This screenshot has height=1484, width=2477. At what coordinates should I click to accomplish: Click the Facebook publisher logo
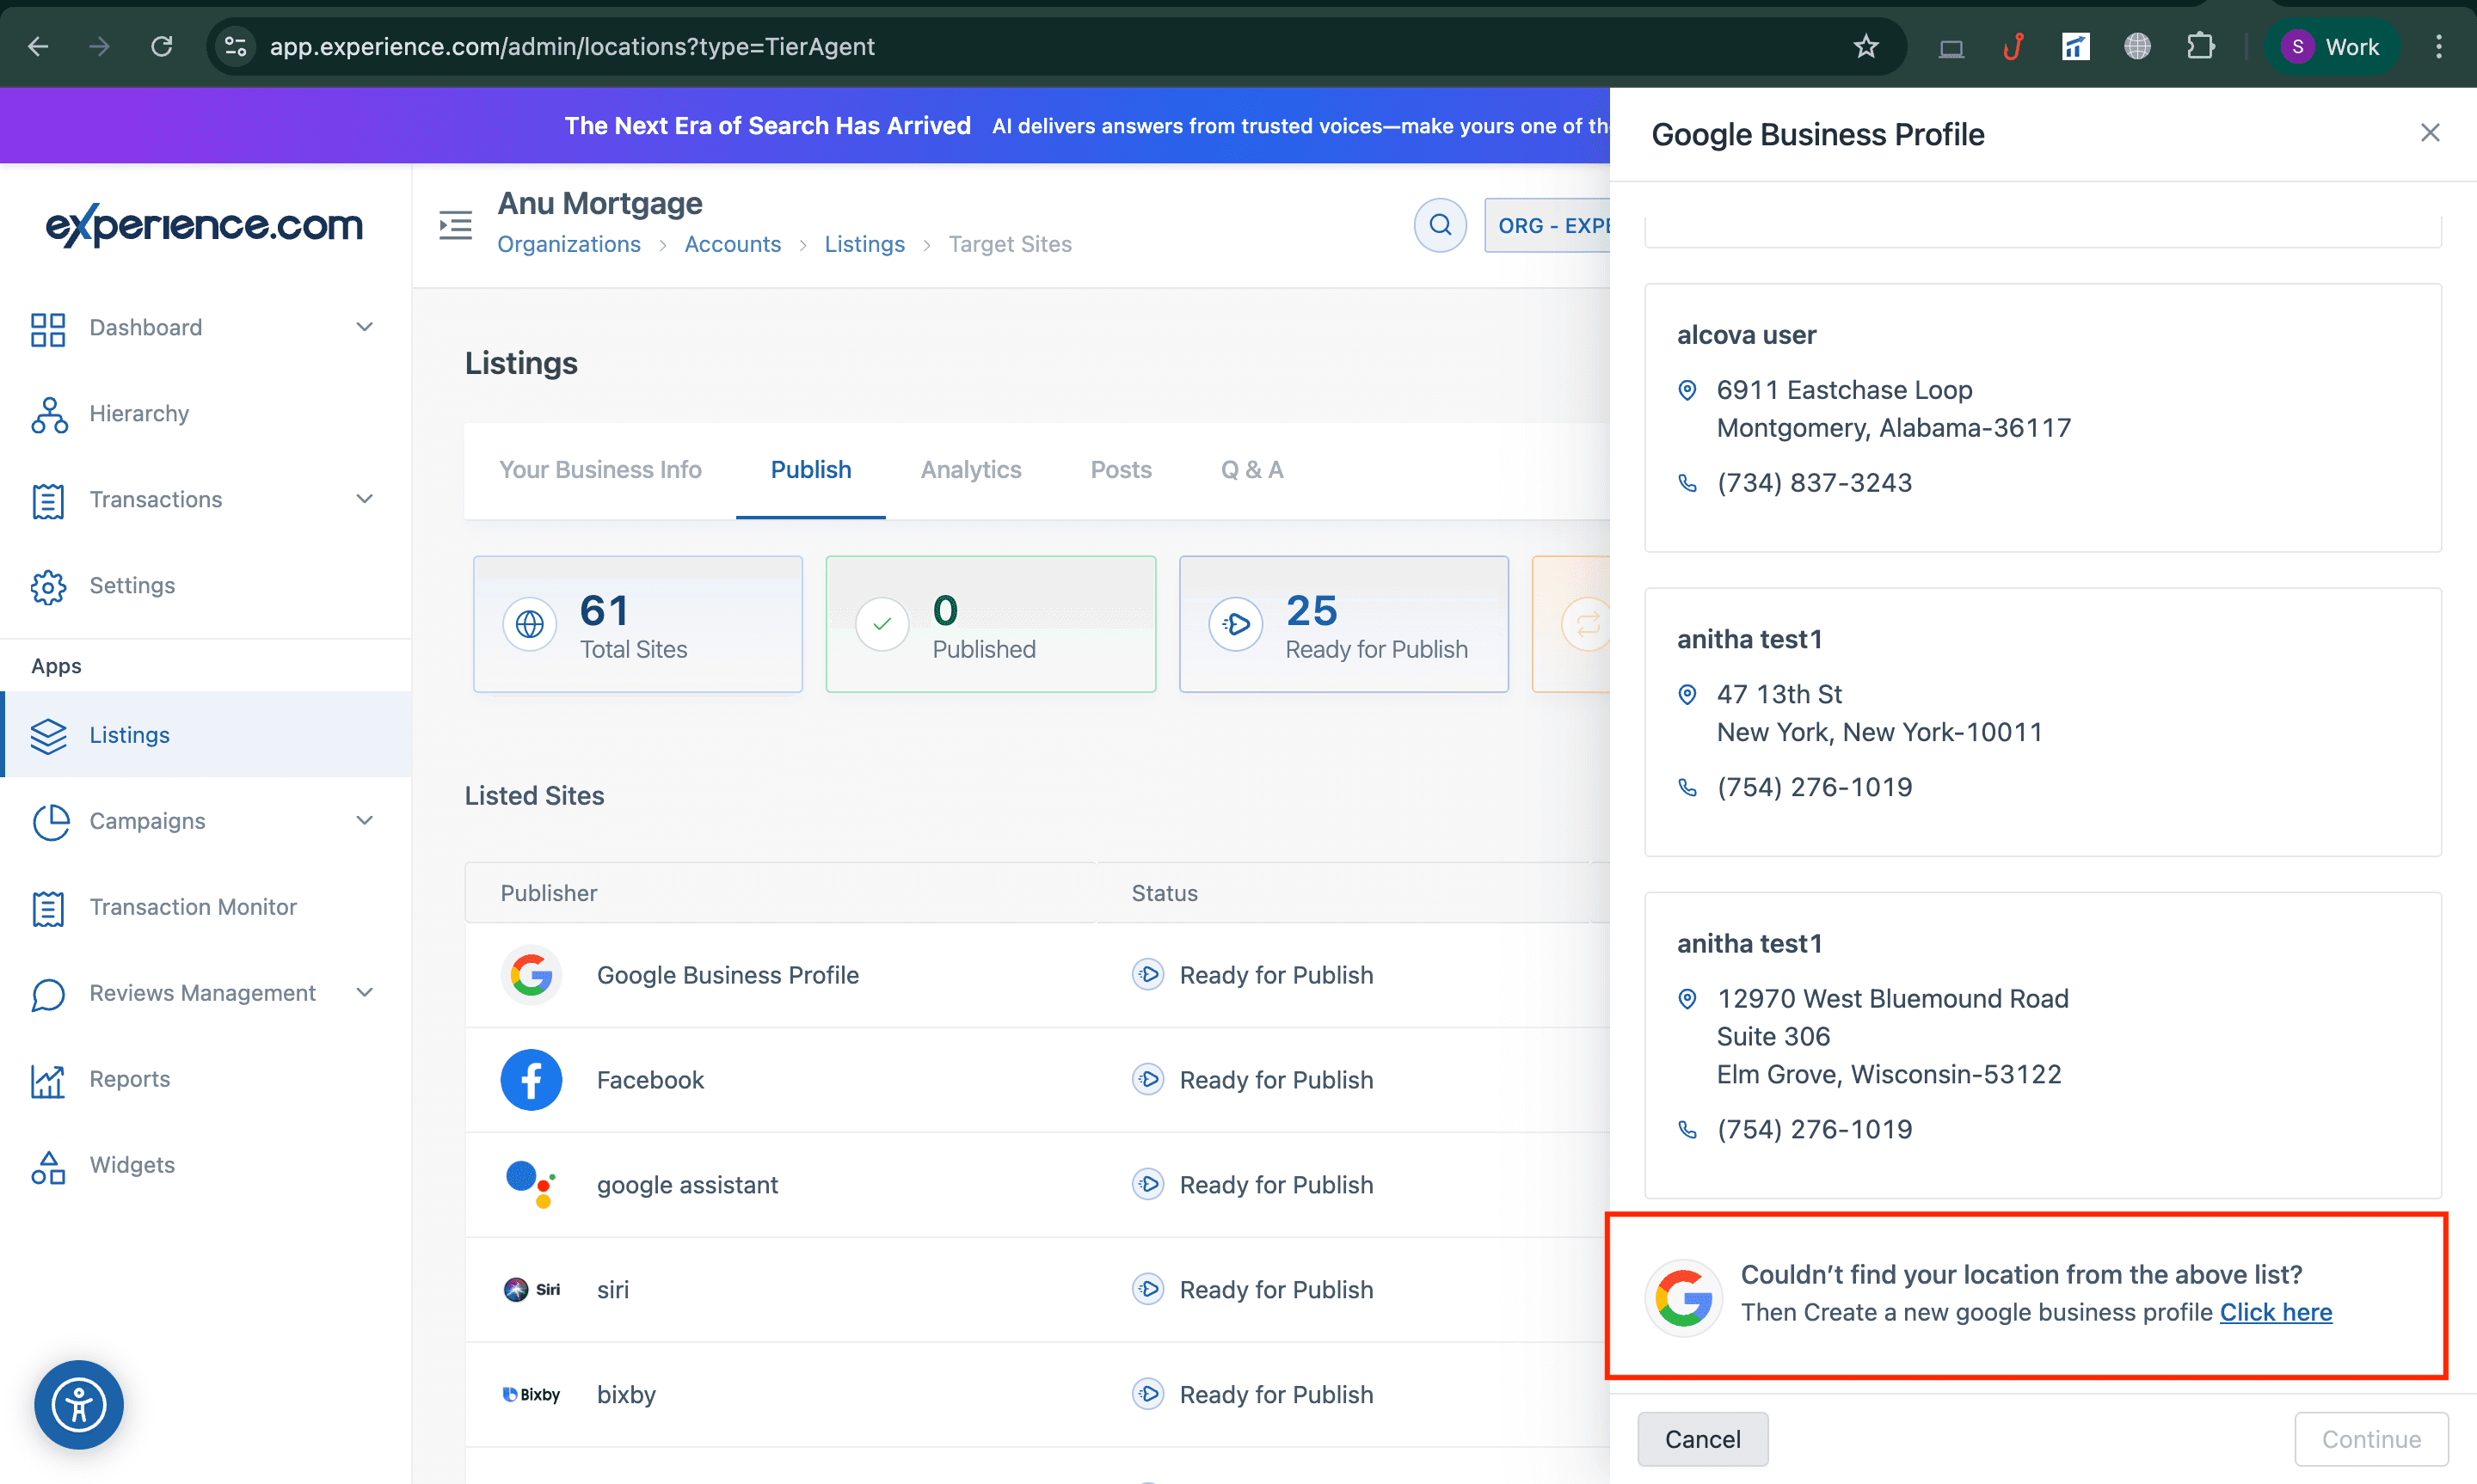(x=531, y=1079)
